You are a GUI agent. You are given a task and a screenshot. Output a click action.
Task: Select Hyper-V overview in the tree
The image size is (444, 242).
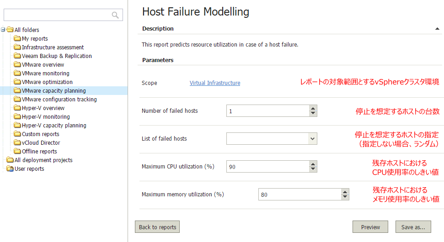coord(43,108)
